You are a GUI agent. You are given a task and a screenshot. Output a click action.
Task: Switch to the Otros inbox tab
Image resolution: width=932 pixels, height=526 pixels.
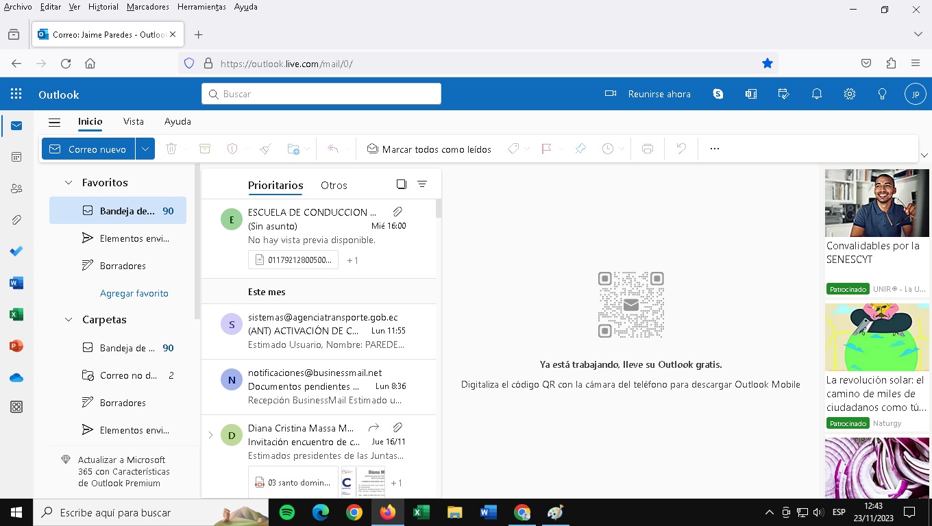334,186
